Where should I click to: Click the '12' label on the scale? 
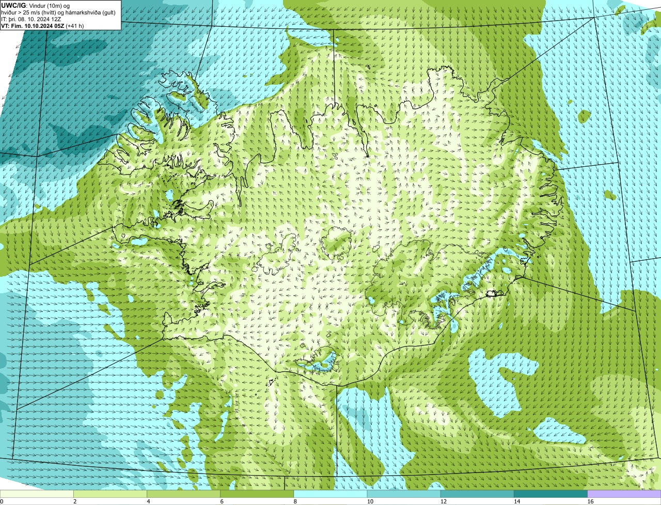(x=443, y=501)
